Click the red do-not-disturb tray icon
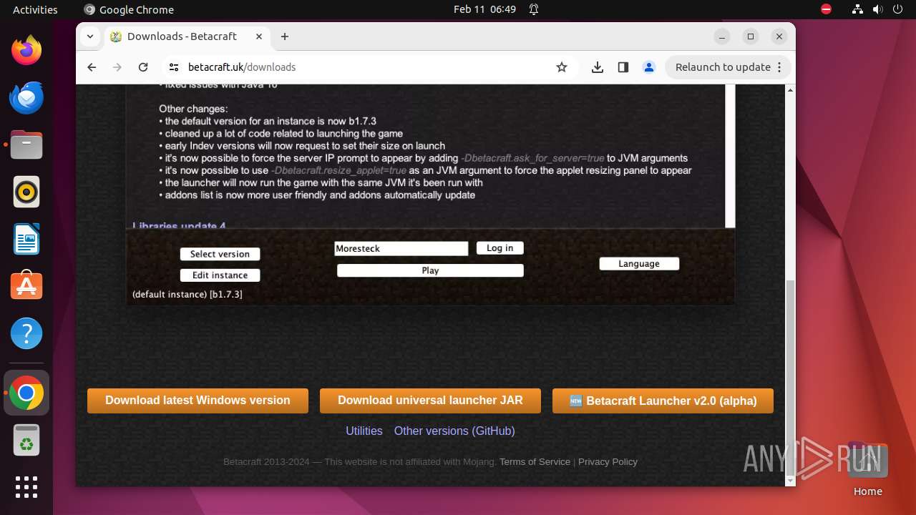 point(826,9)
